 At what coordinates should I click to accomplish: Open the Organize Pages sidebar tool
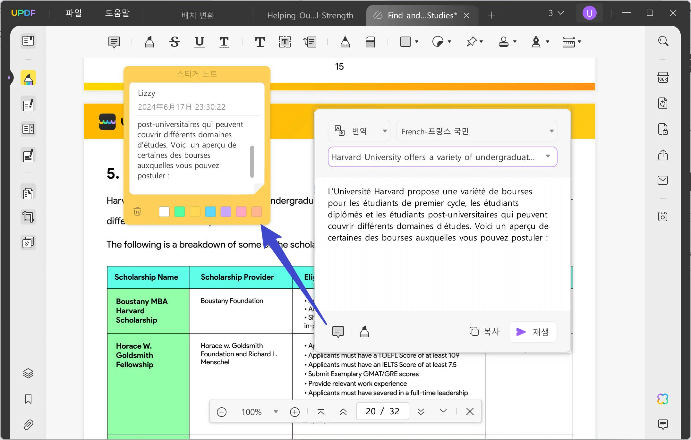click(x=28, y=193)
